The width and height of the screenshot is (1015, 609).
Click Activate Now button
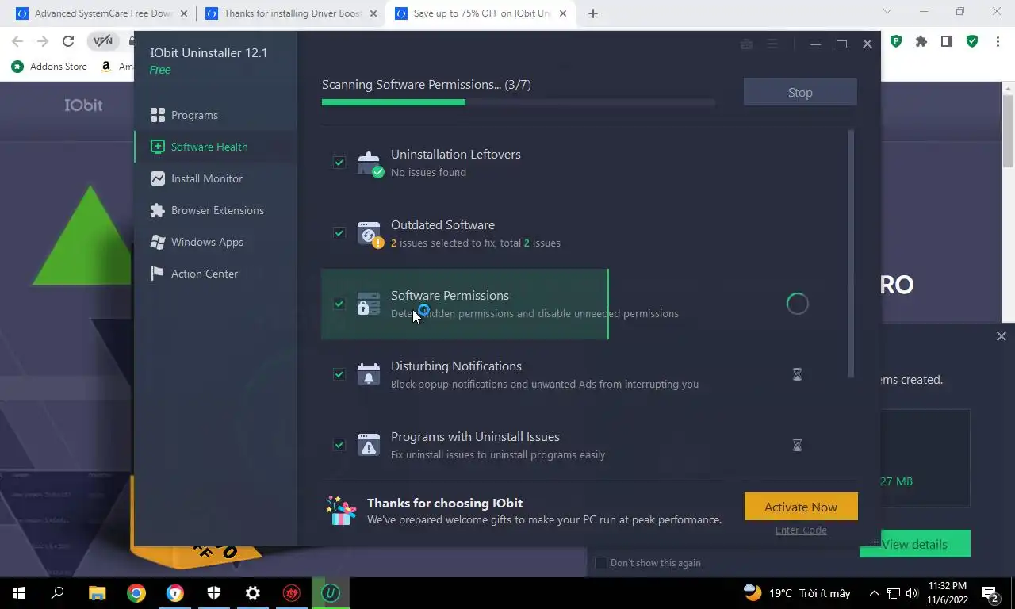coord(801,507)
